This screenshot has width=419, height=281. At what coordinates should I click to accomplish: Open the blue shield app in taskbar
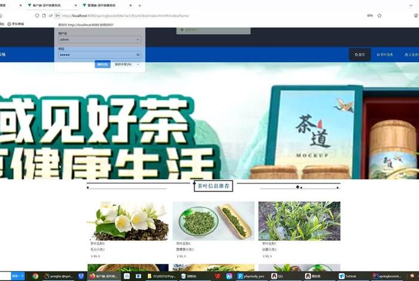[x=81, y=276]
